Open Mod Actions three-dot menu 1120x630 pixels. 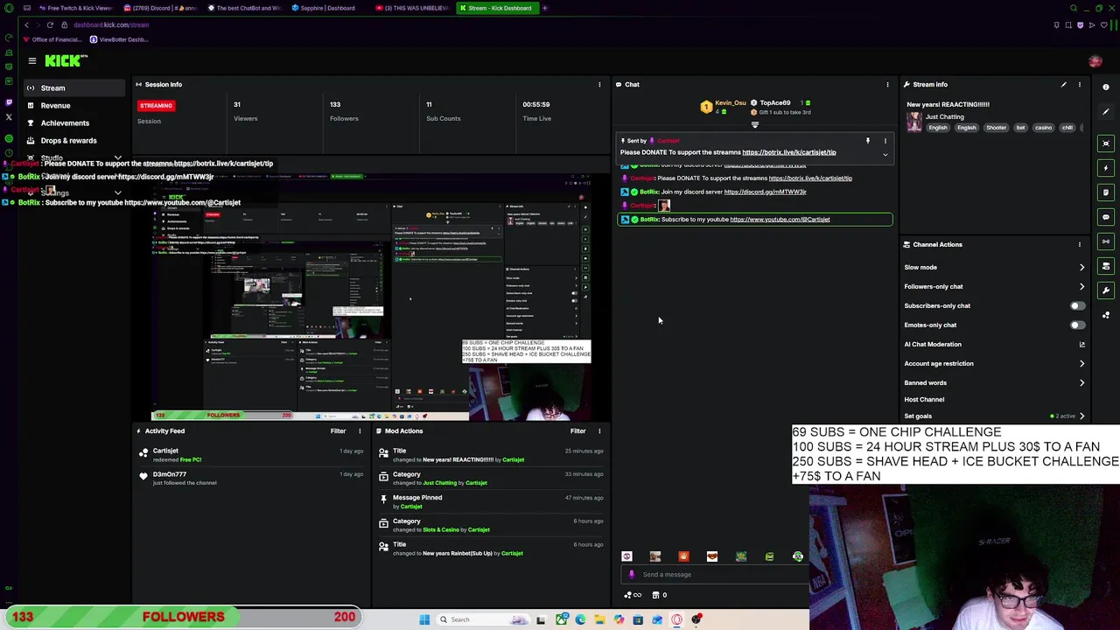[x=599, y=431]
